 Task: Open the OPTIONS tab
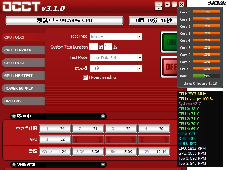(23, 101)
